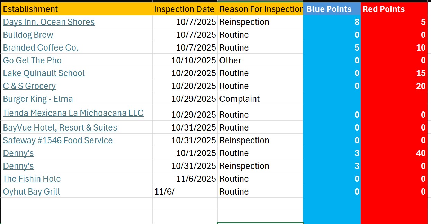
Task: Open the Days Inn, Ocean Shores link
Action: coord(48,22)
